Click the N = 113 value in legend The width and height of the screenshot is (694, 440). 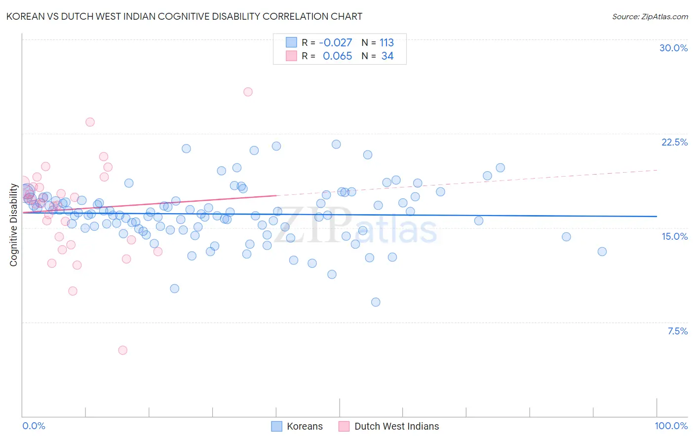pos(378,42)
